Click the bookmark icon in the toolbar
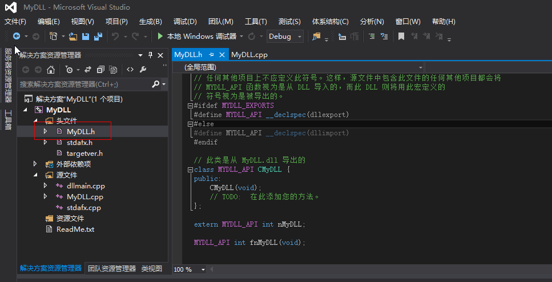 [401, 37]
